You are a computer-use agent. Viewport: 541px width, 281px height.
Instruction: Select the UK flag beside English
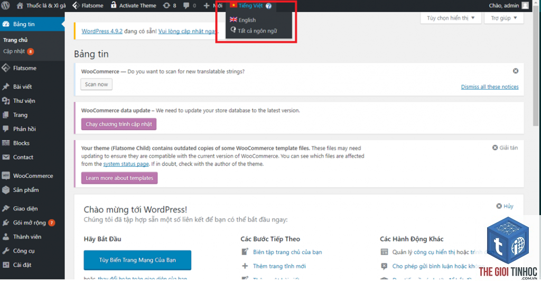point(233,20)
